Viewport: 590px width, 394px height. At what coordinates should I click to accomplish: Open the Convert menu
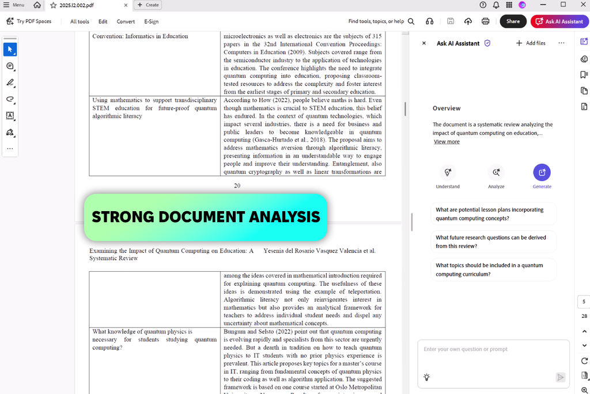pyautogui.click(x=126, y=21)
